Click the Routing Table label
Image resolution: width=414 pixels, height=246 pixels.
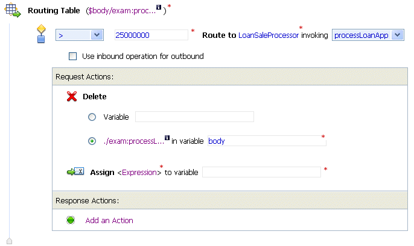tap(54, 10)
